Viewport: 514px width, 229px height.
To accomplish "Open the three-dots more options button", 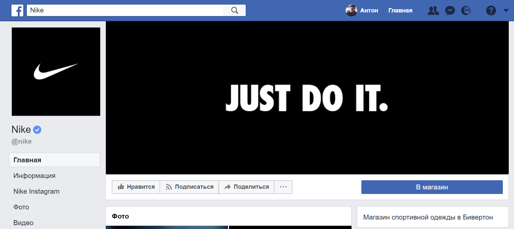I will [x=283, y=187].
